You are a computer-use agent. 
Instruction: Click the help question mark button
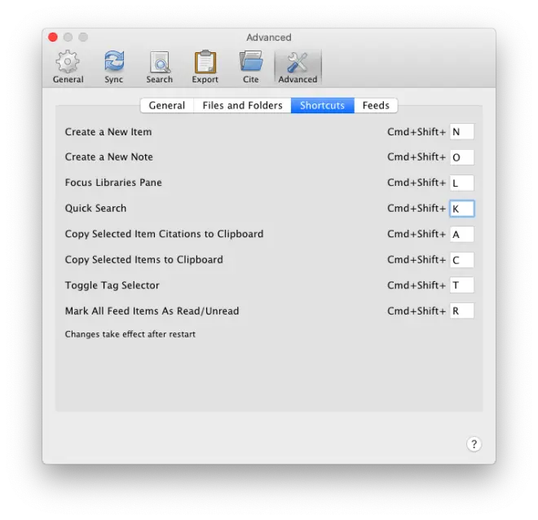click(x=474, y=444)
